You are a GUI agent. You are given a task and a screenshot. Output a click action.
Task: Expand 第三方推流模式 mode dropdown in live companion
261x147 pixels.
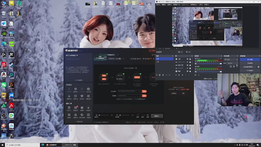point(72,55)
